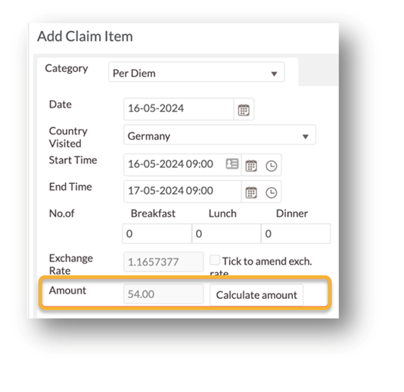The image size is (404, 392).
Task: Focus the Breakfast count field
Action: [157, 234]
